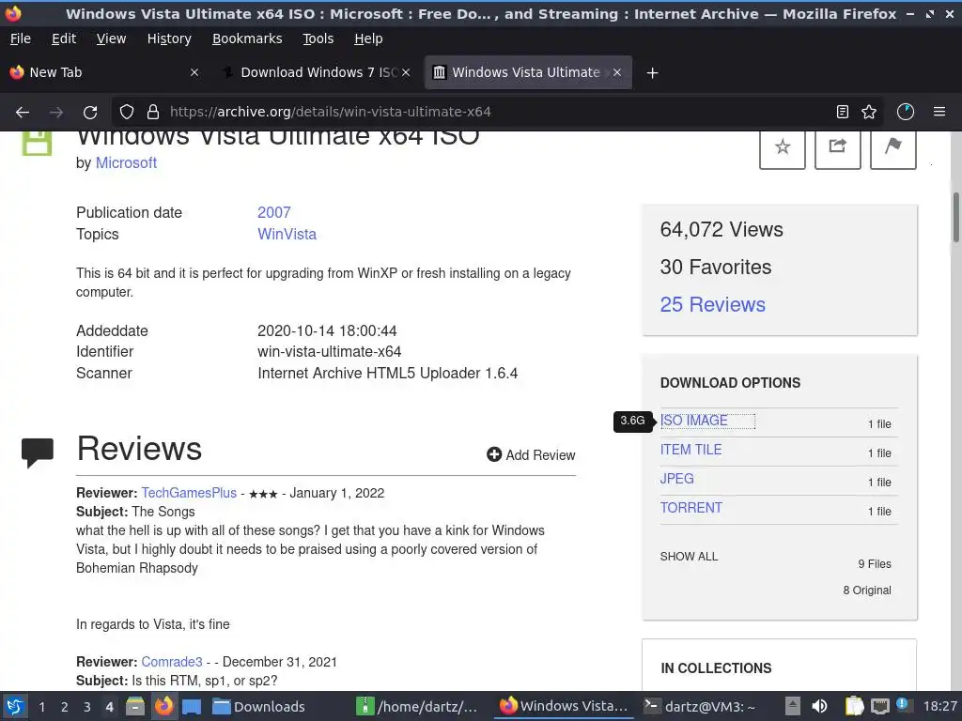Switch to workspace 3
The height and width of the screenshot is (721, 962).
click(x=87, y=707)
